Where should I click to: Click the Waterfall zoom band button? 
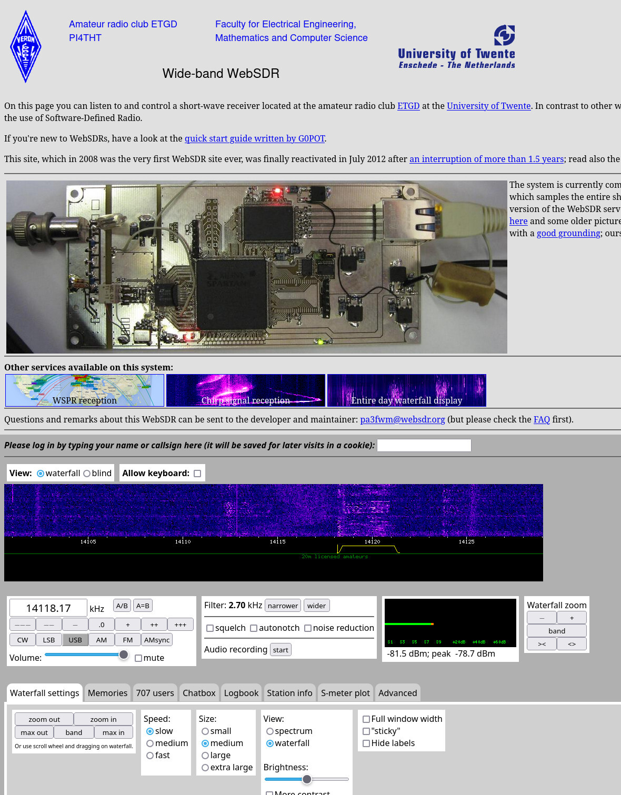click(x=557, y=631)
